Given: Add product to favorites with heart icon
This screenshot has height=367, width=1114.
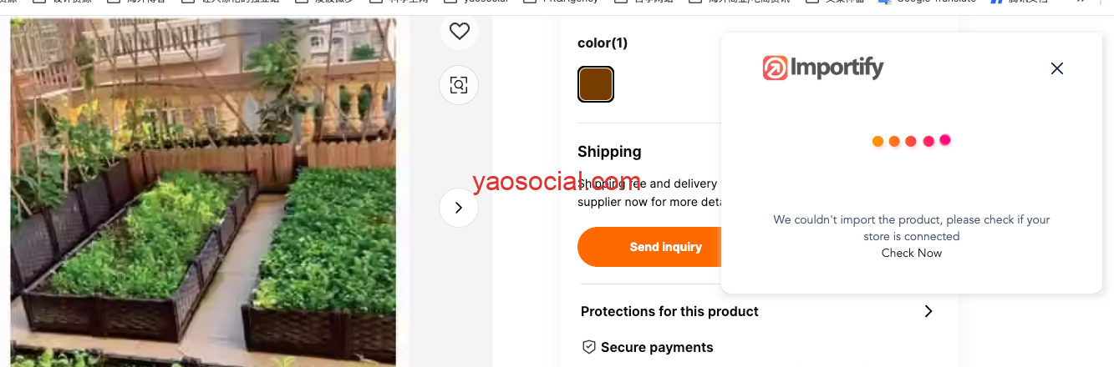Looking at the screenshot, I should [459, 31].
